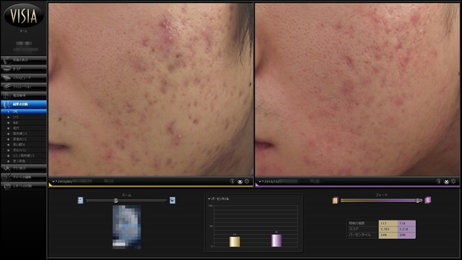Expand the right photo date dropdown 2013/12
This screenshot has width=462, height=260.
(260, 182)
